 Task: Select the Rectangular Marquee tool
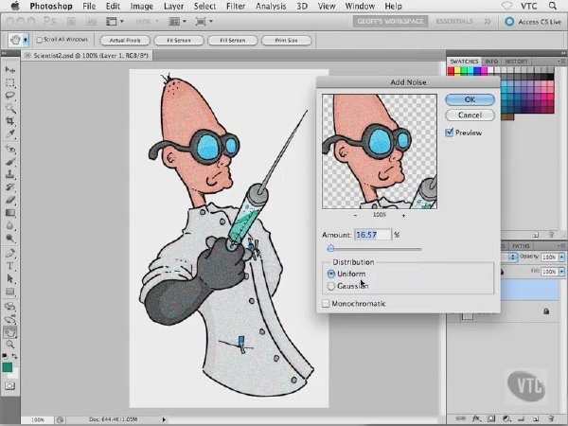9,82
